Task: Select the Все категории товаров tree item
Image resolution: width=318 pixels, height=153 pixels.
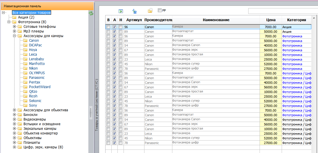Action: tap(31, 13)
